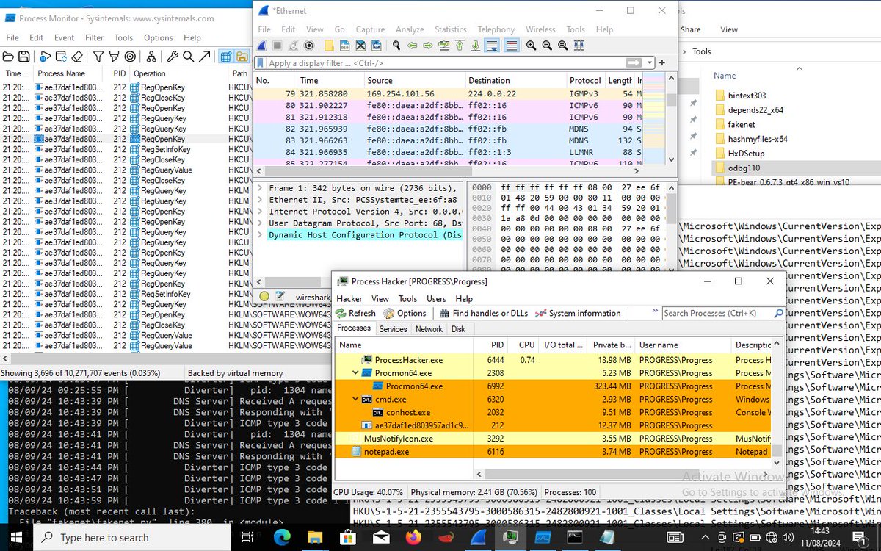Click Wireshark's zoom out icon
Viewport: 881px width, 551px height.
(x=547, y=46)
